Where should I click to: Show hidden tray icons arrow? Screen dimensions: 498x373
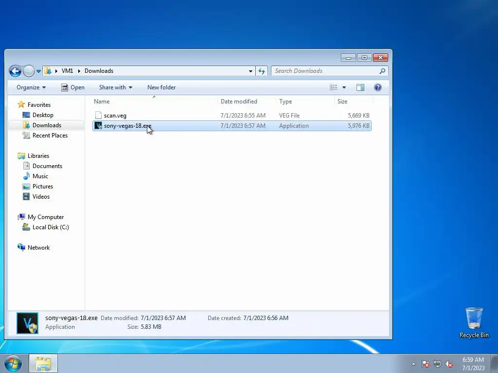(x=413, y=364)
